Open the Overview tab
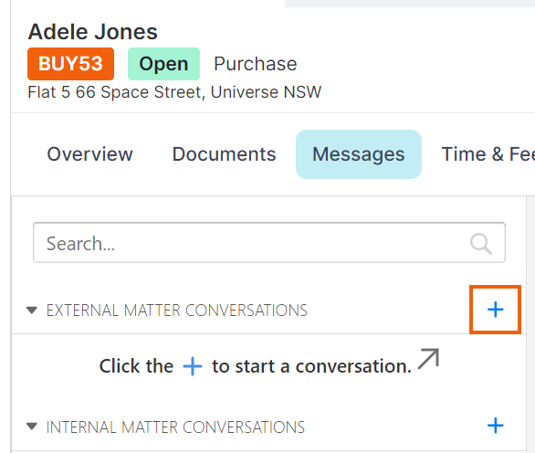This screenshot has width=535, height=453. coord(89,154)
